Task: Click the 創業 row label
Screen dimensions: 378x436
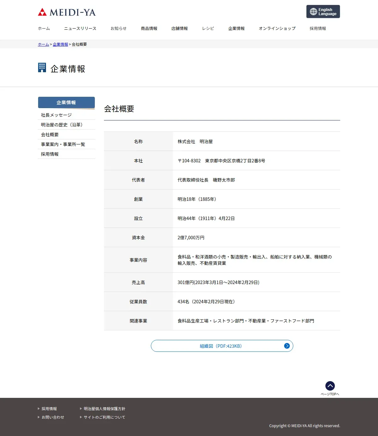Action: 139,199
